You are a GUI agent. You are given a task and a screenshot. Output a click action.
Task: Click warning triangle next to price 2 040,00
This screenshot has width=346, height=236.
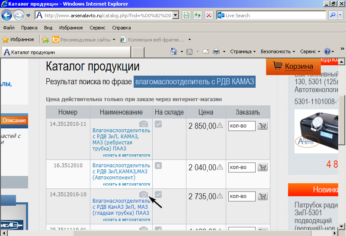(220, 167)
